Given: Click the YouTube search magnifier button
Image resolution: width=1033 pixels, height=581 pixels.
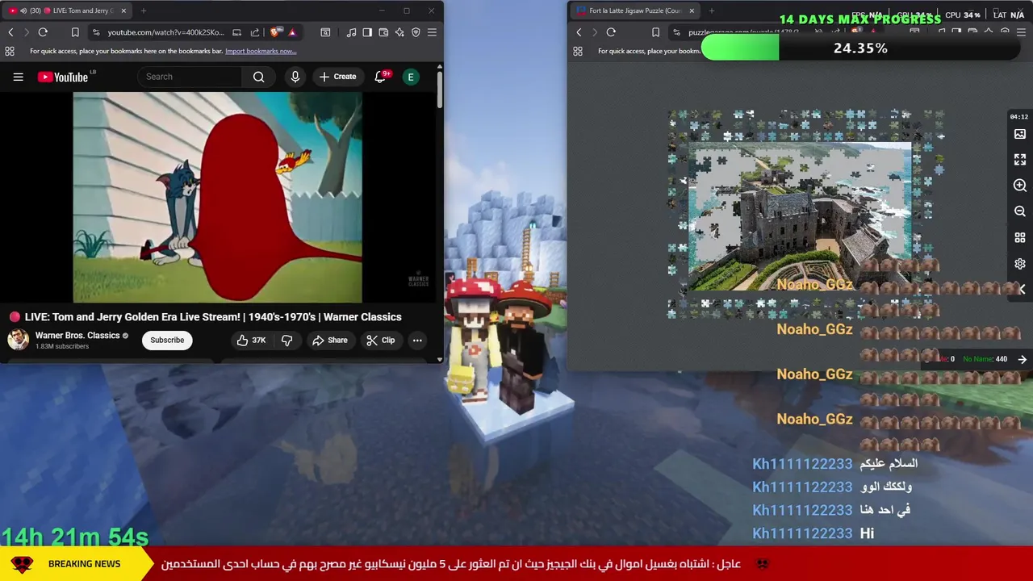Looking at the screenshot, I should click(x=258, y=77).
